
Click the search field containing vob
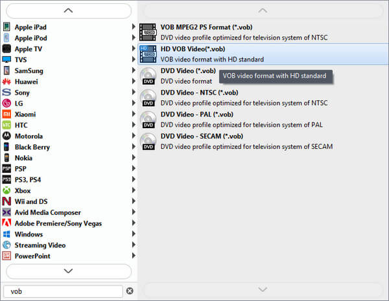[x=63, y=291]
